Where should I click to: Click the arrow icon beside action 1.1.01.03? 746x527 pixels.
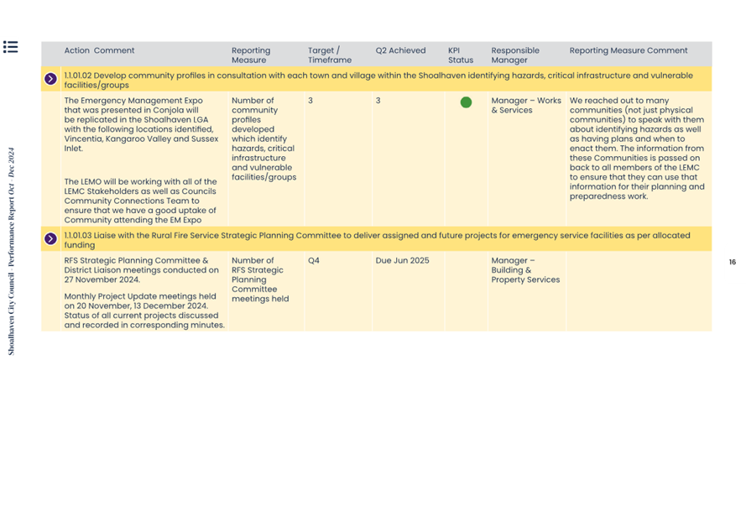[50, 239]
